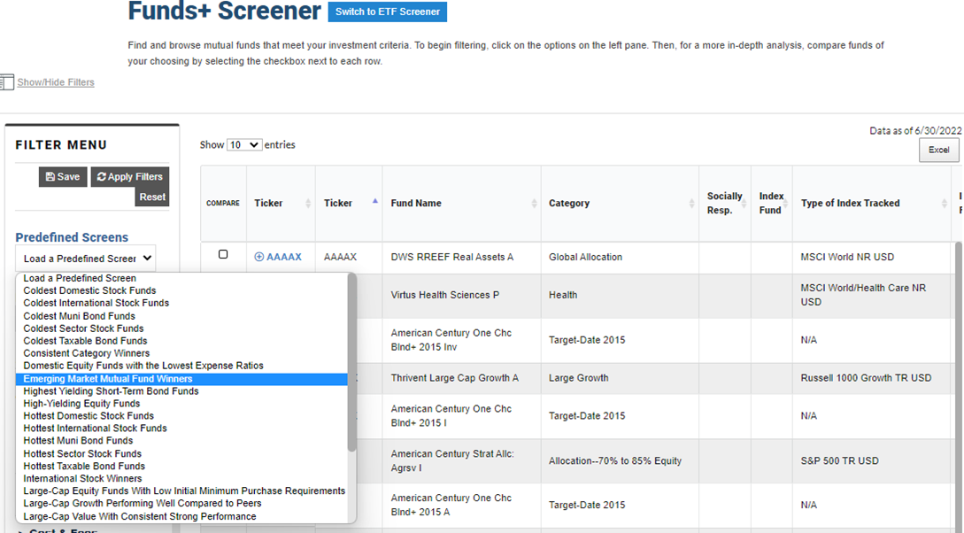Sort by Index Fund column arrows

(x=784, y=204)
